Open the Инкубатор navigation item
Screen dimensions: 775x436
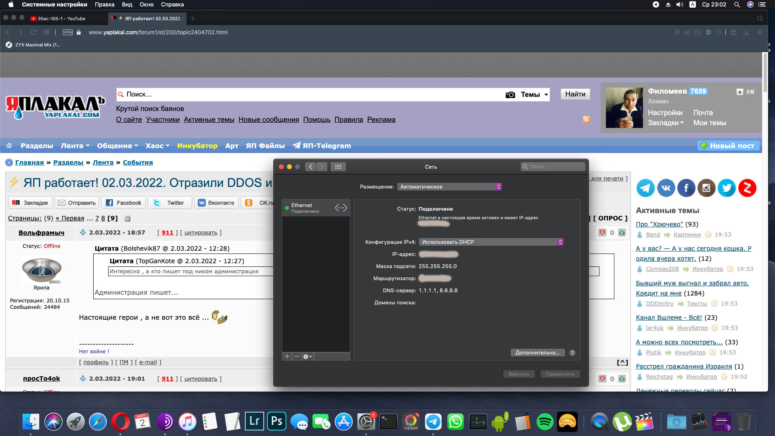pyautogui.click(x=197, y=146)
